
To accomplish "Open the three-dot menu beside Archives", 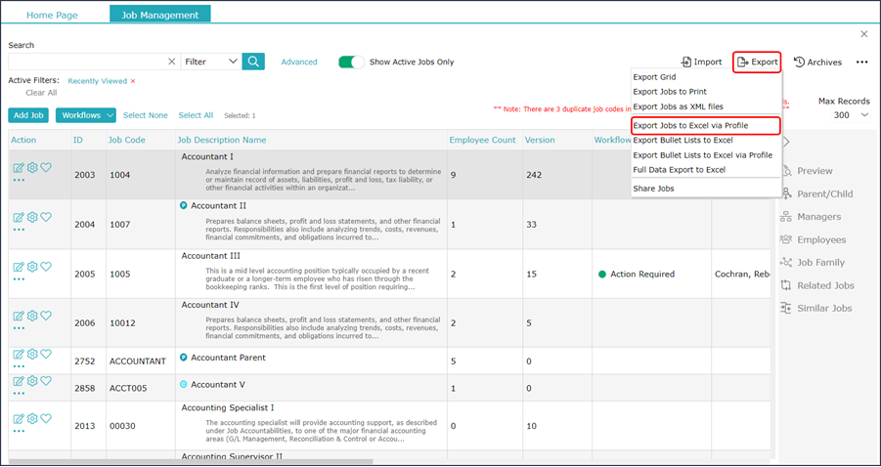I will coord(861,62).
